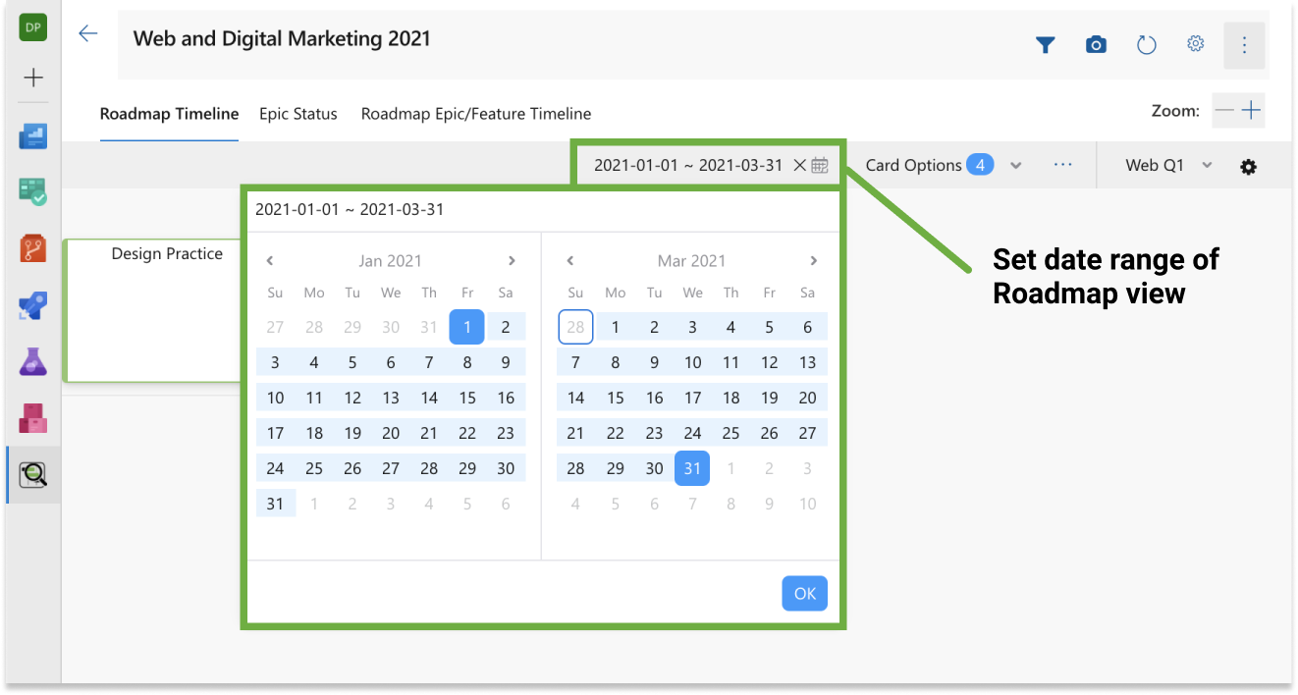1298x695 pixels.
Task: Open Test Plans flask icon in sidebar
Action: 33,362
